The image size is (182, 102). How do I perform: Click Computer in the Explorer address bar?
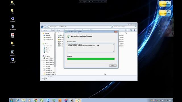[x=54, y=27]
